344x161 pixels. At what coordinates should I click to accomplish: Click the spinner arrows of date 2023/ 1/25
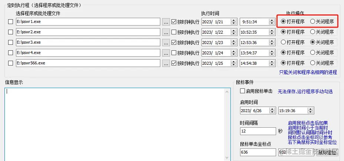(234, 63)
